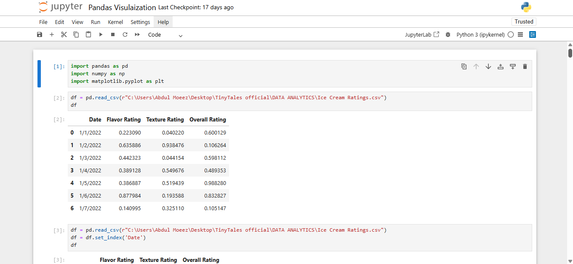Click the Trusted notebook button
This screenshot has height=264, width=573.
524,22
